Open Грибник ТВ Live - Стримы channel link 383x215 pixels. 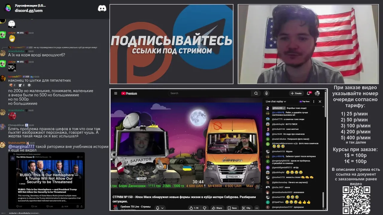pos(136,207)
